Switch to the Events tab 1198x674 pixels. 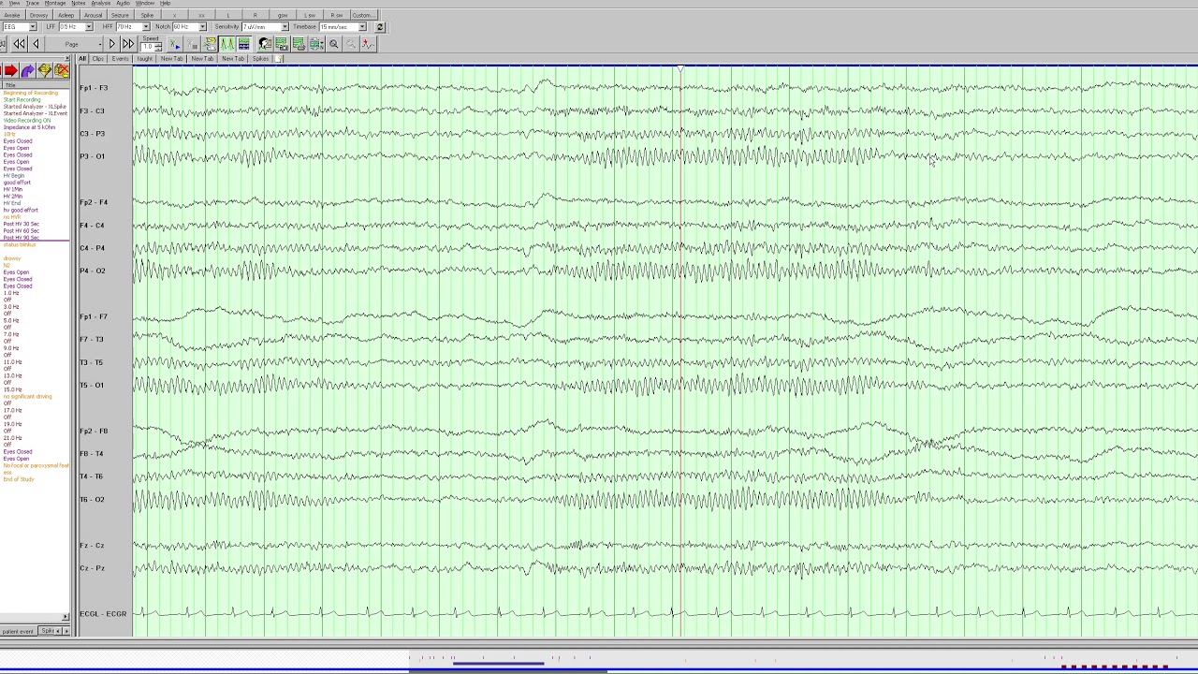(x=121, y=59)
